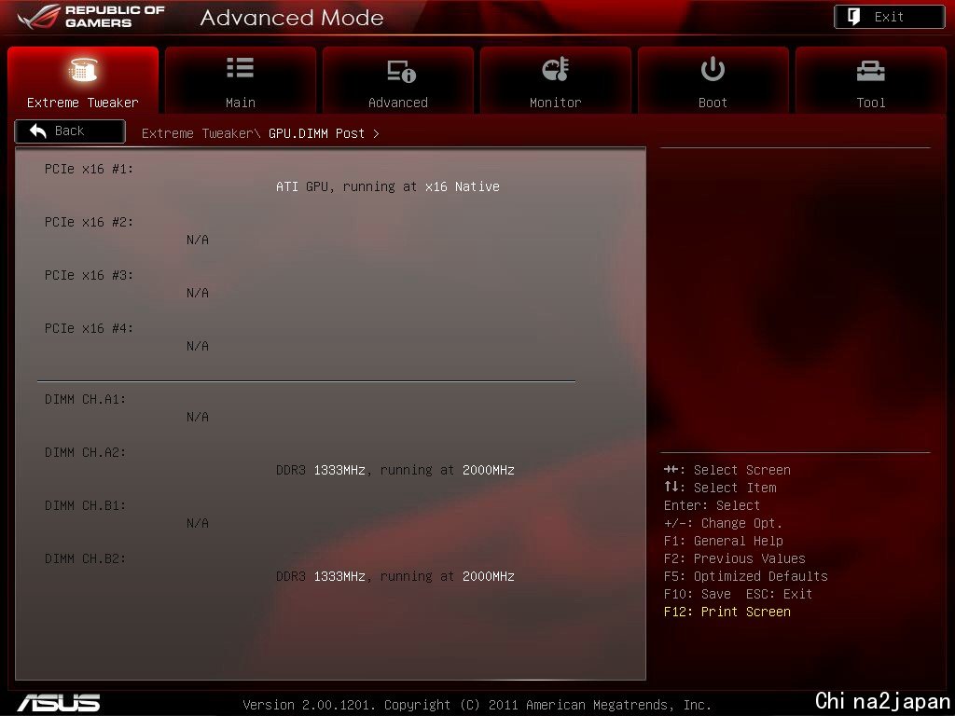The width and height of the screenshot is (955, 716).
Task: Click the 'F5: Optimized Defaults' line
Action: [x=746, y=576]
